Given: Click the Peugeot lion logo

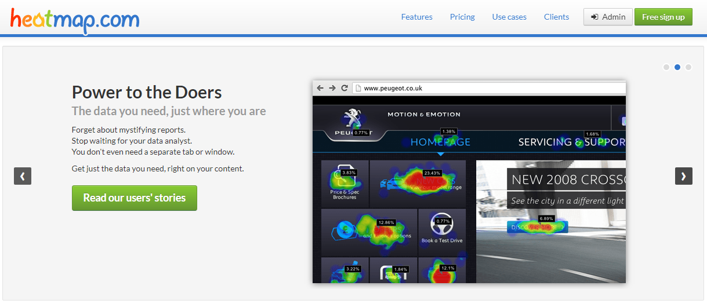Looking at the screenshot, I should coord(352,118).
